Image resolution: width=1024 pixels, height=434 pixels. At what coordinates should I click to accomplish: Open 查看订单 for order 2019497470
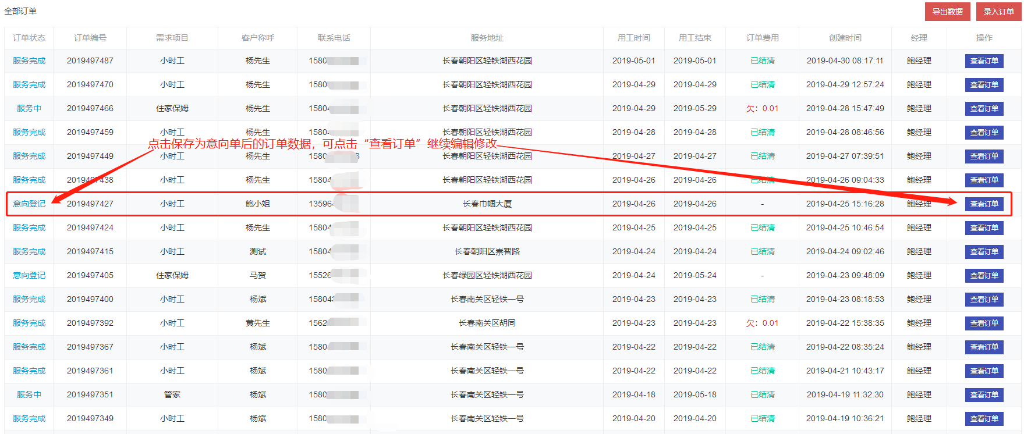[x=984, y=85]
